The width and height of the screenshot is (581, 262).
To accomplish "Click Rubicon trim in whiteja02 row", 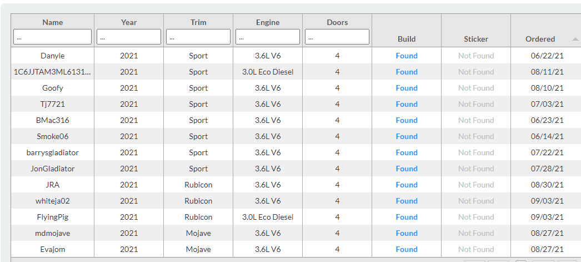I will point(198,201).
